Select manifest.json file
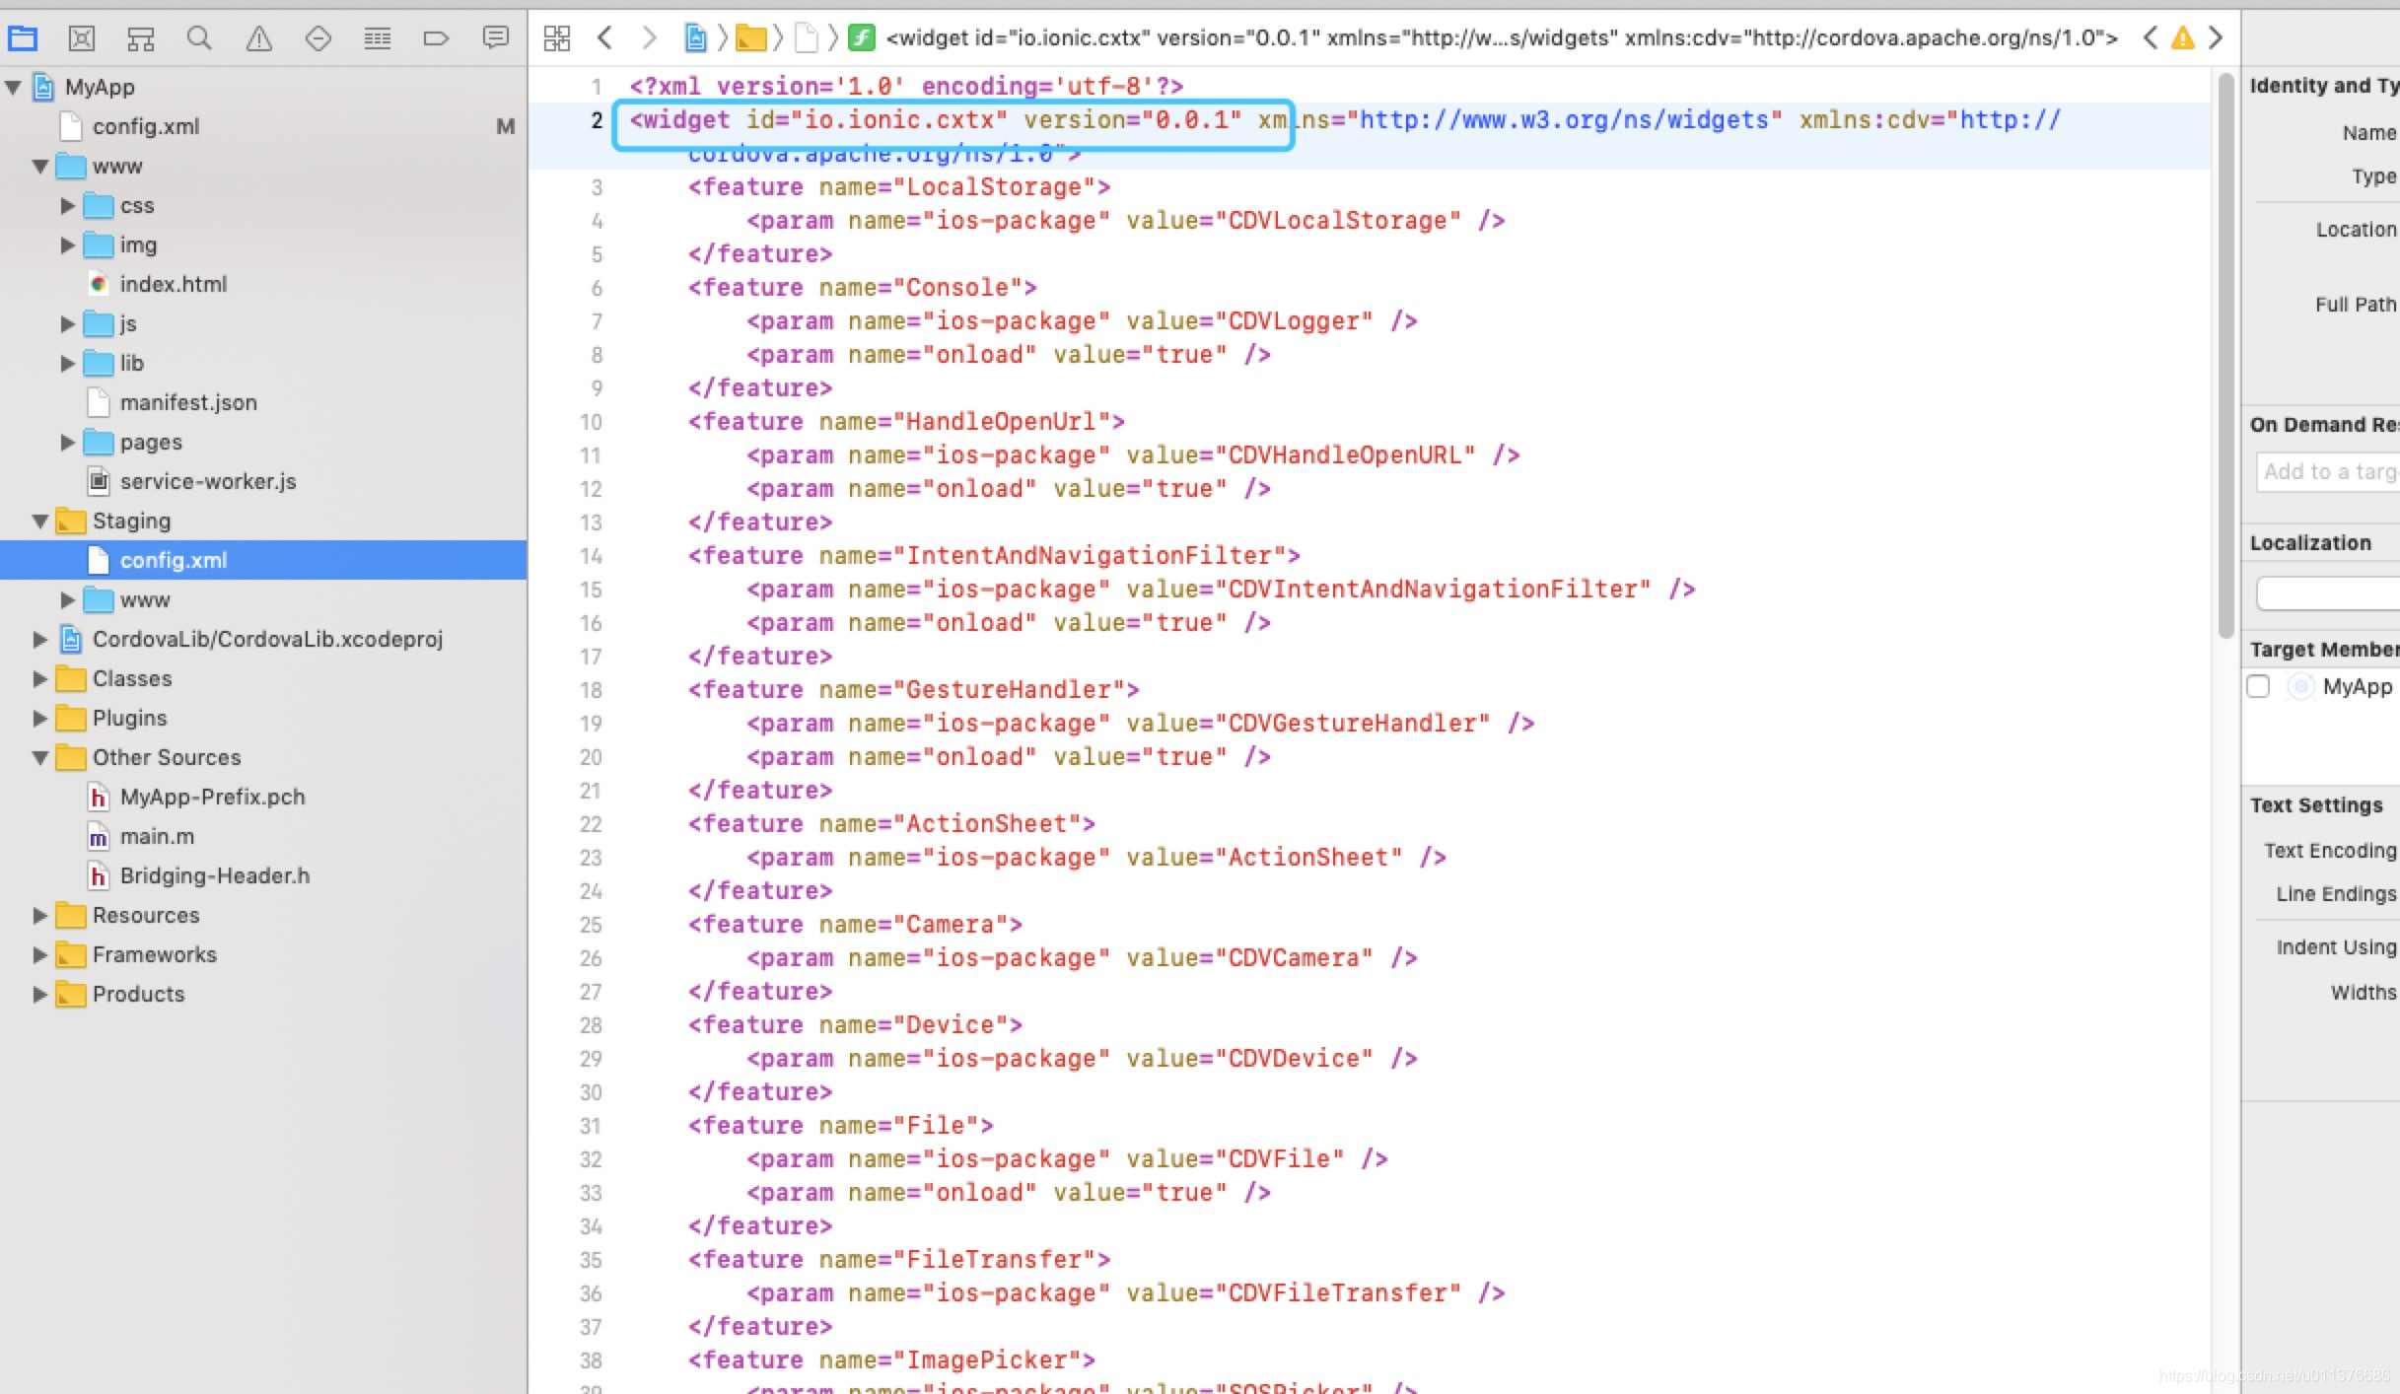The width and height of the screenshot is (2400, 1394). pos(187,402)
